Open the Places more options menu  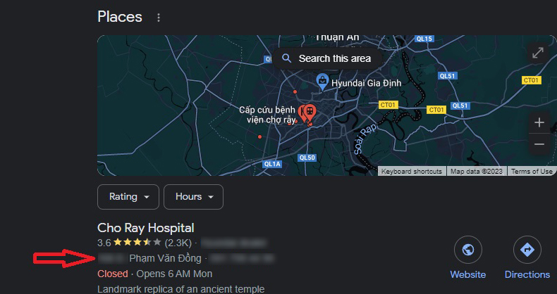(x=159, y=18)
